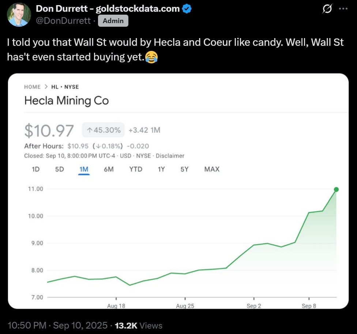This screenshot has height=334, width=357.
Task: Click the green up-arrow percent badge
Action: pos(104,130)
